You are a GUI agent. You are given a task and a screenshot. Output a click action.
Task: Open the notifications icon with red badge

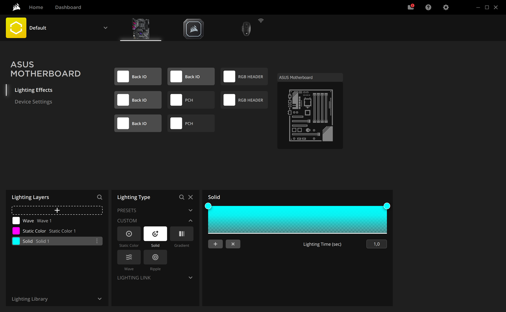411,7
